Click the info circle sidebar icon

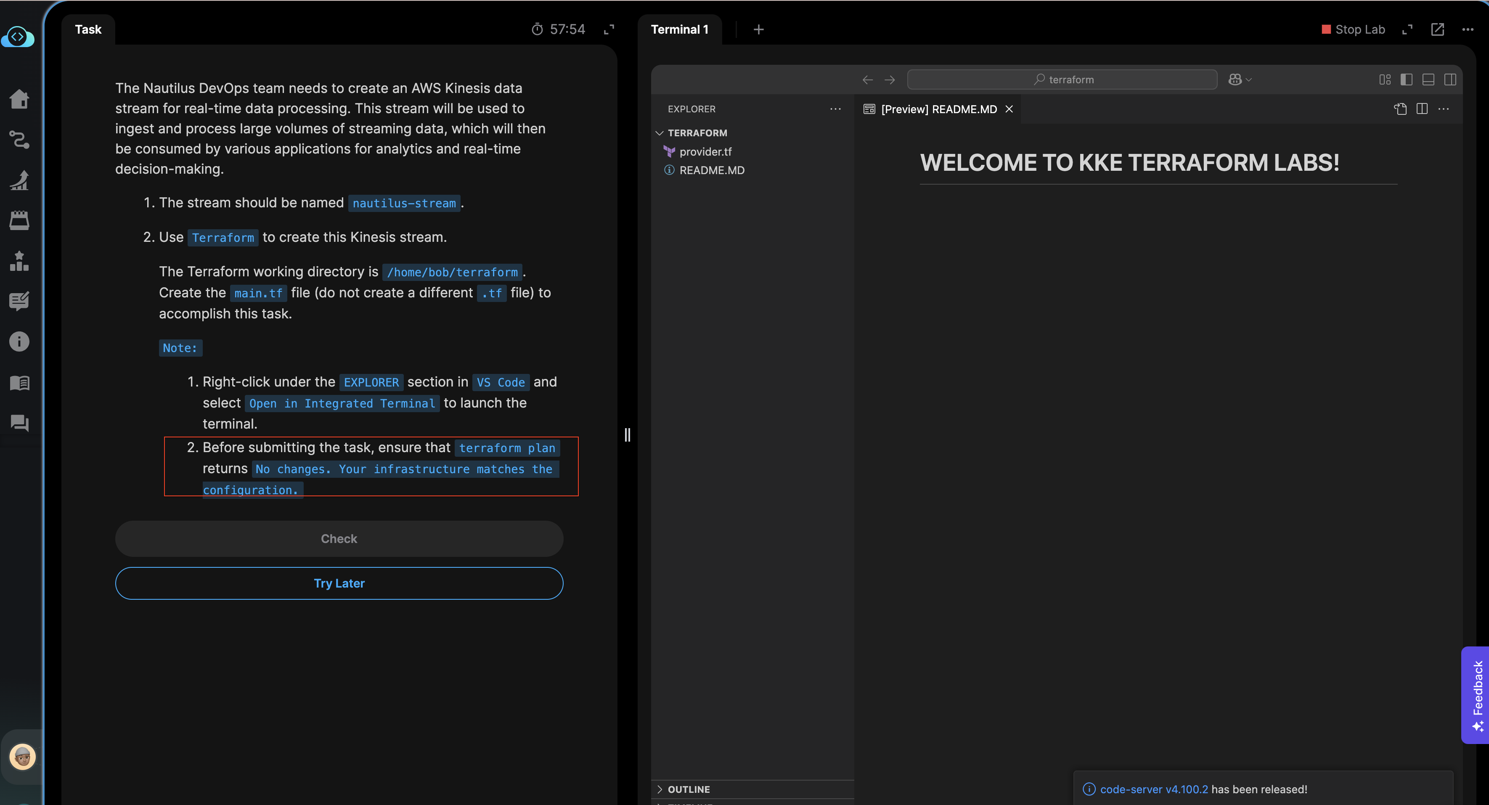[19, 342]
